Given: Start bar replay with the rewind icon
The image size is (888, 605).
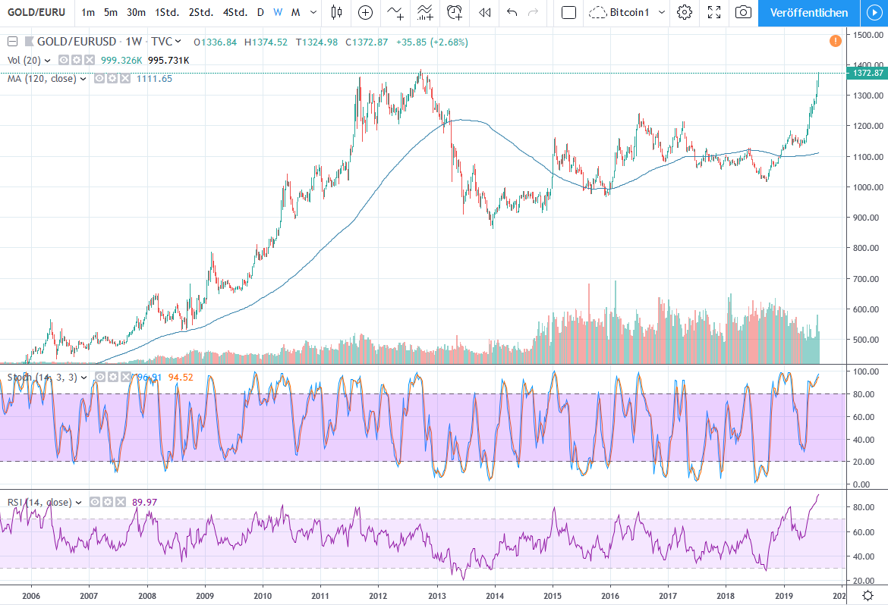Looking at the screenshot, I should tap(484, 12).
